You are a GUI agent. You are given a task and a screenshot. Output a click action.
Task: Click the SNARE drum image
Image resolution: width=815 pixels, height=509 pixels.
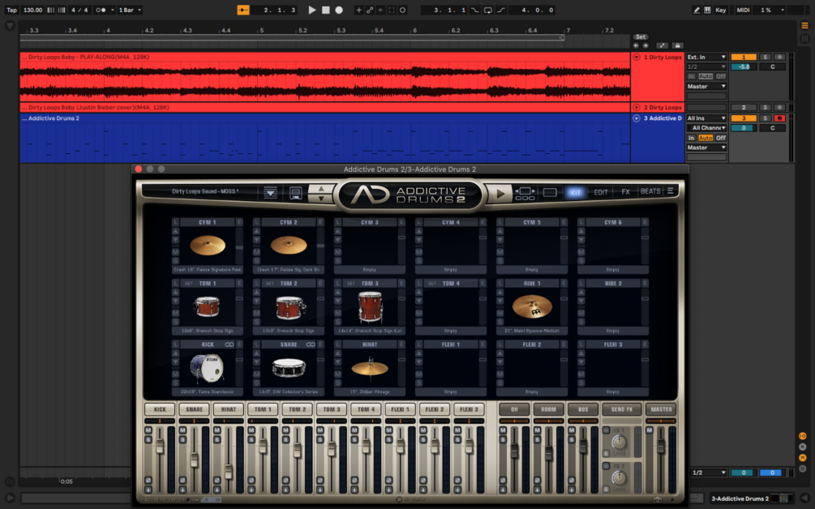click(x=289, y=368)
